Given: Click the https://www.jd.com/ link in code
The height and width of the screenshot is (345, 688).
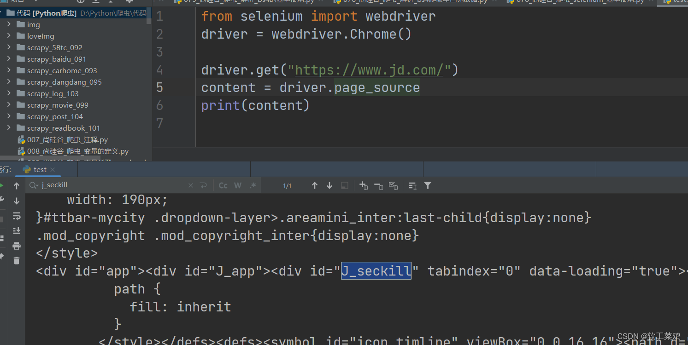Looking at the screenshot, I should tap(369, 70).
